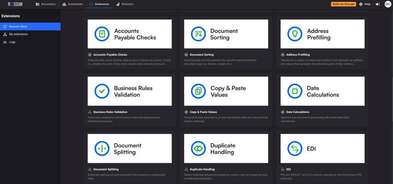Open the Document Sorting banner
The image size is (393, 184).
tap(226, 34)
